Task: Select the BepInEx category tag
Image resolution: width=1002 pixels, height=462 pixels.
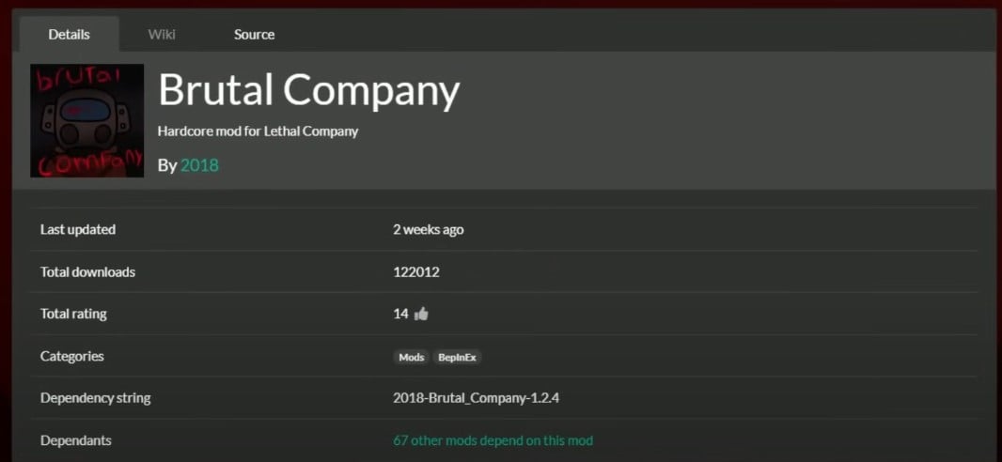Action: coord(457,357)
